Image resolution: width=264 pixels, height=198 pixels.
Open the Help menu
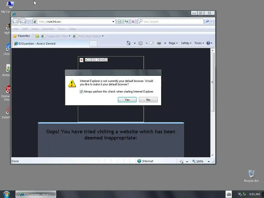[x=72, y=29]
